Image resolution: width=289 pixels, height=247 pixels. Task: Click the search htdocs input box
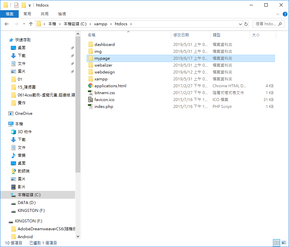266,24
